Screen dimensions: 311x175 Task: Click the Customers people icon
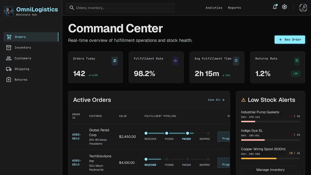click(9, 58)
